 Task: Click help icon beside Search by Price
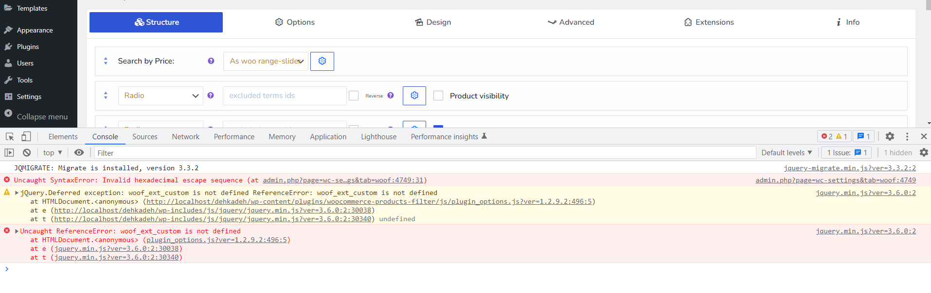(x=211, y=61)
